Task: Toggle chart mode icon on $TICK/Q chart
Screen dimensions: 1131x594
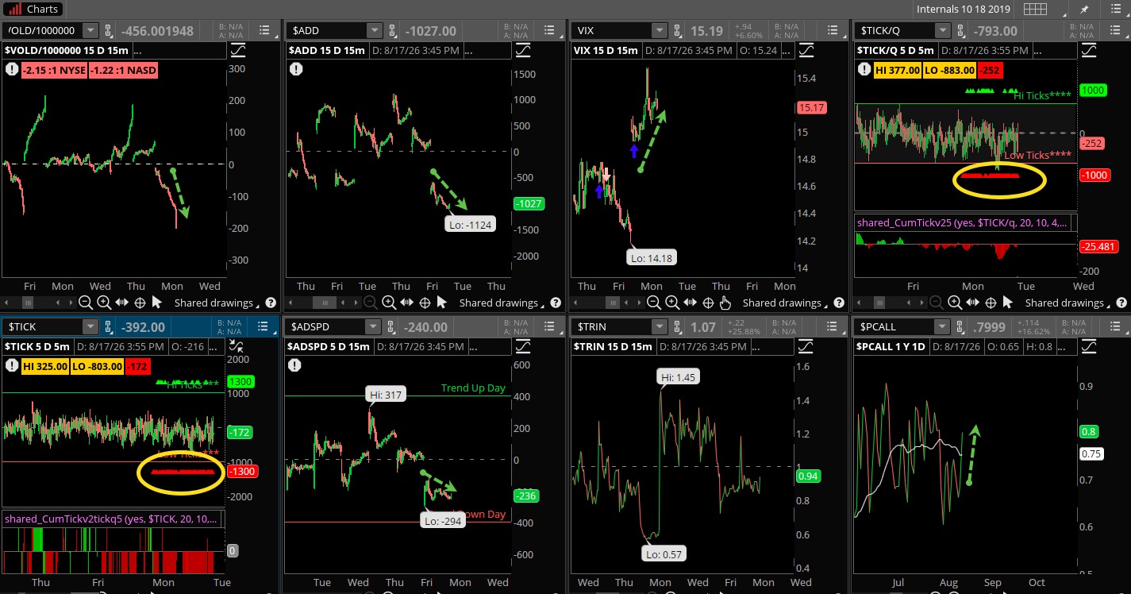Action: (1089, 50)
